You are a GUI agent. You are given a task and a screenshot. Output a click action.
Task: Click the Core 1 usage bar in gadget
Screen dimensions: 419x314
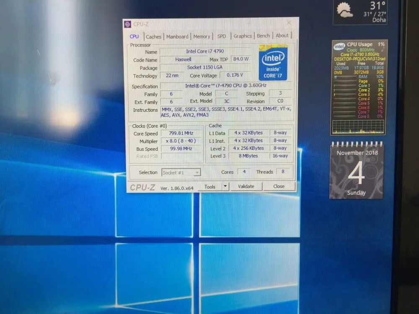(x=345, y=86)
